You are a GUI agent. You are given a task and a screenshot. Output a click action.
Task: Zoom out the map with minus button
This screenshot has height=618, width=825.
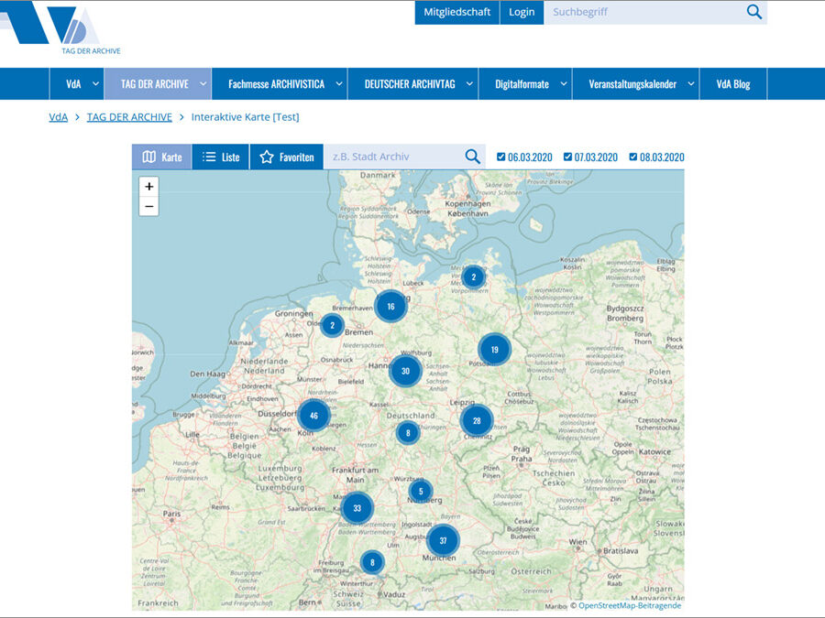point(148,207)
